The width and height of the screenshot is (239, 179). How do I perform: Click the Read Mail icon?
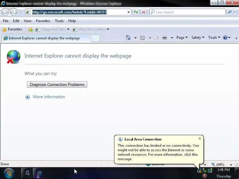[x=156, y=38]
